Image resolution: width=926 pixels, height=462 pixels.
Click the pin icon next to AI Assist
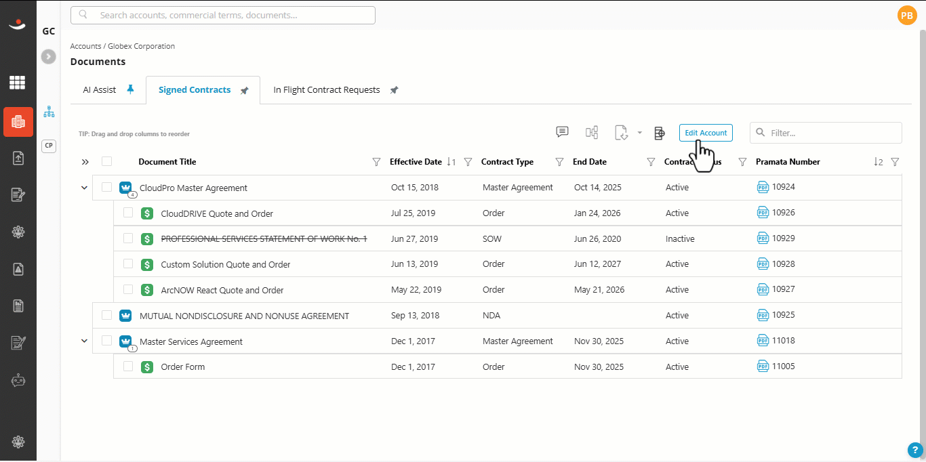[x=131, y=89]
